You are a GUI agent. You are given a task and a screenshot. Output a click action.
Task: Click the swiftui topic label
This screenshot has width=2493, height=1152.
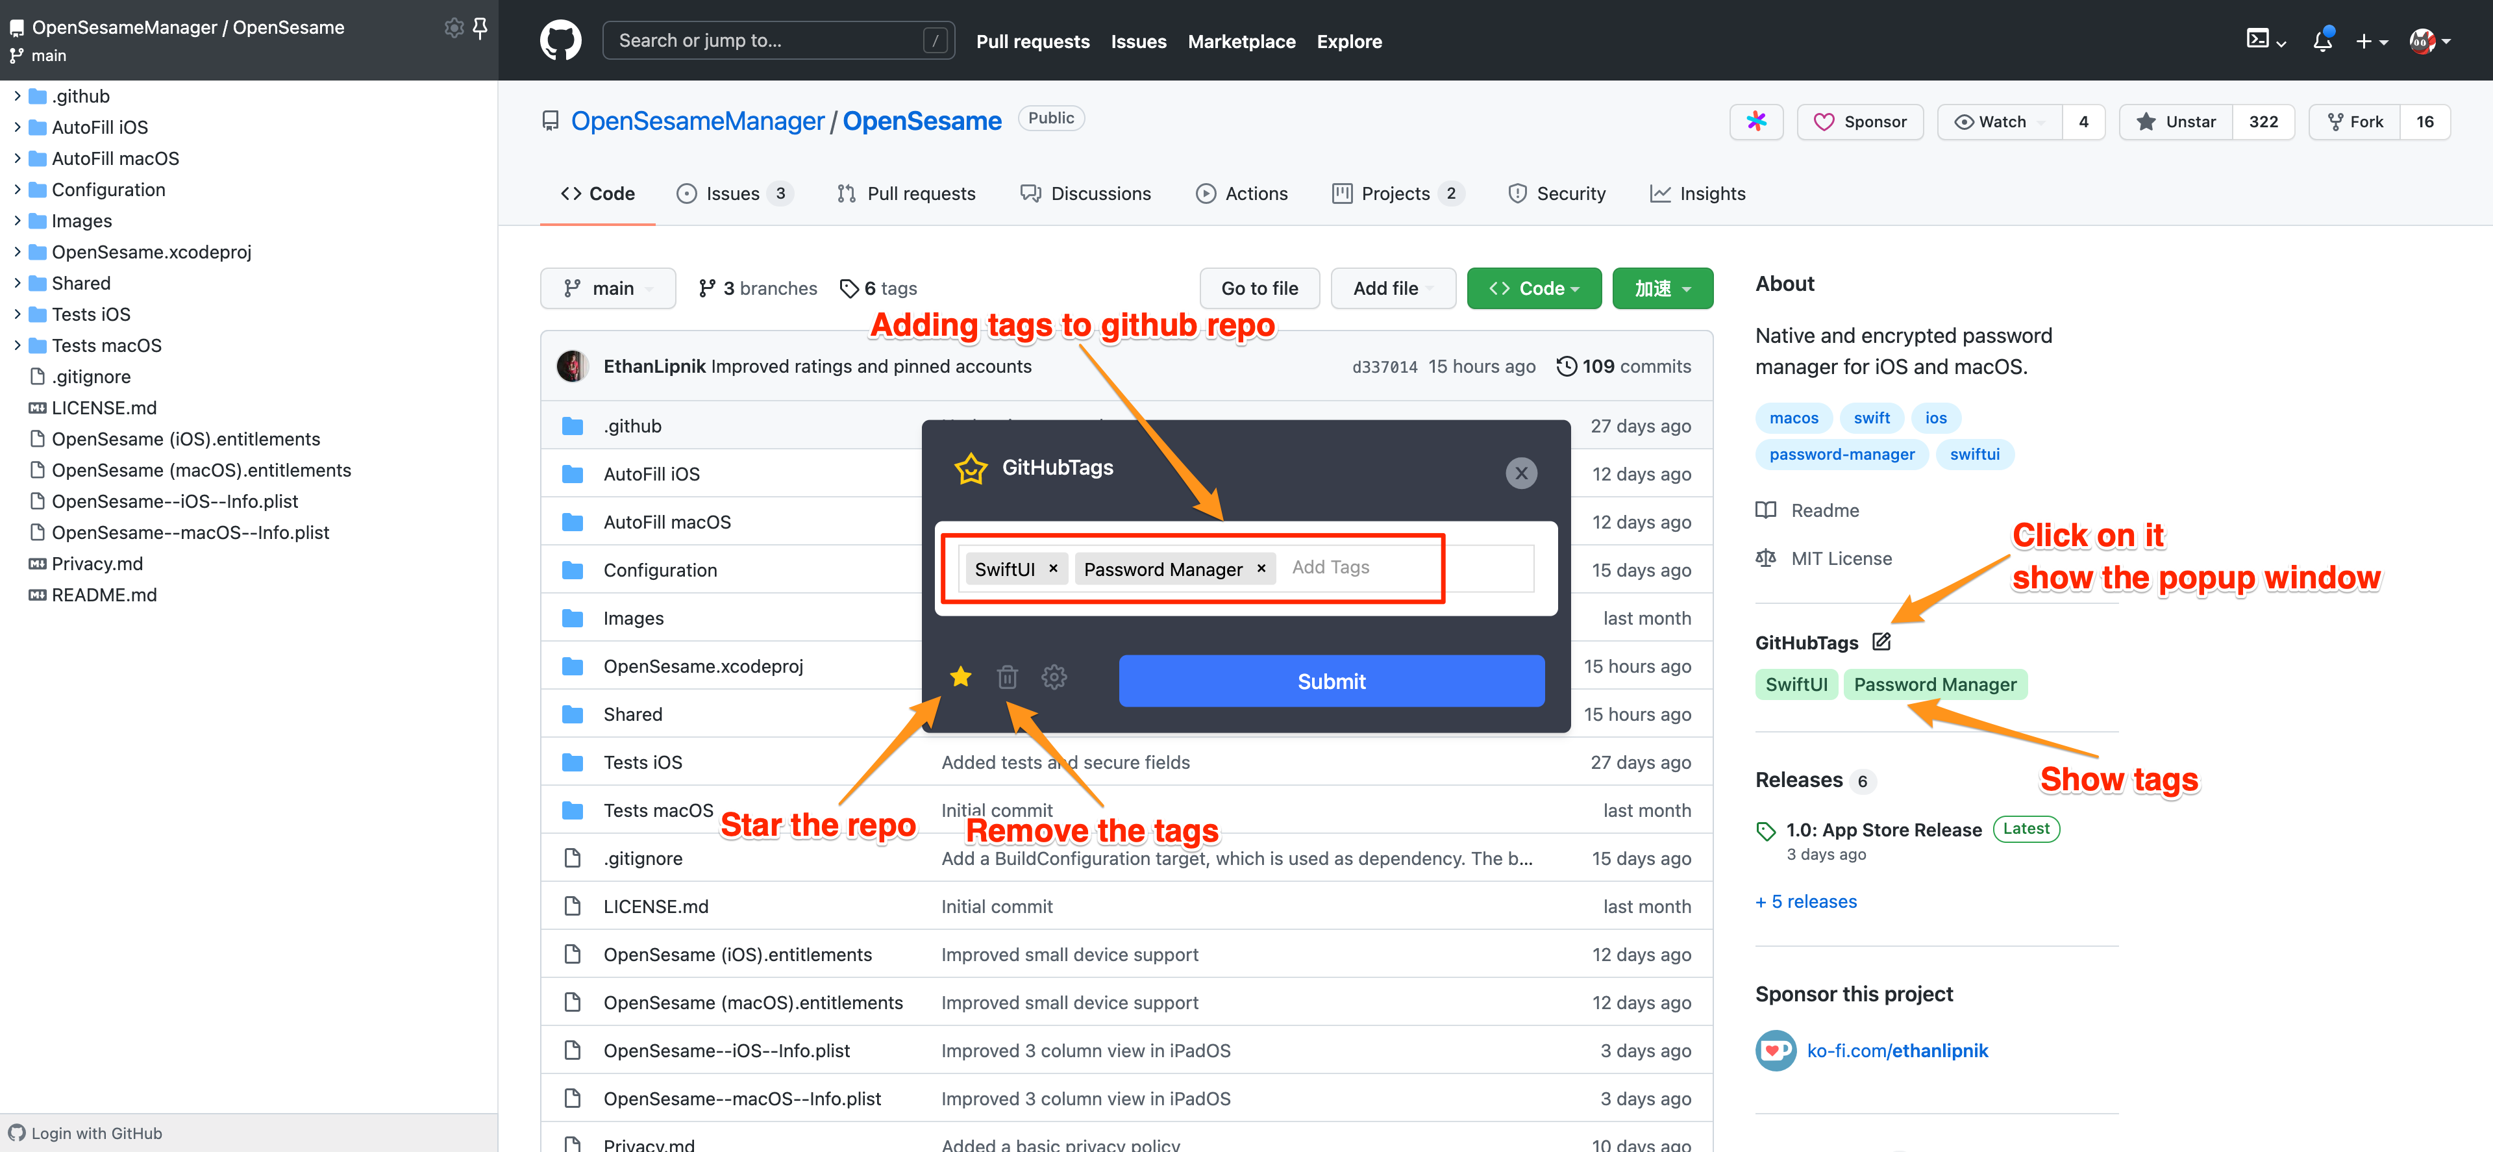[x=1974, y=454]
